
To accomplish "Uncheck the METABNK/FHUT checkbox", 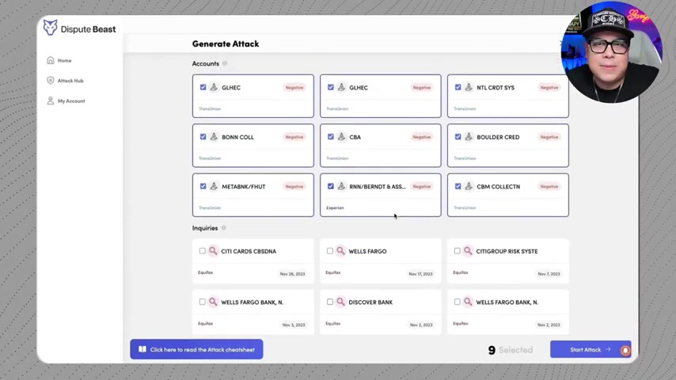I will (203, 186).
